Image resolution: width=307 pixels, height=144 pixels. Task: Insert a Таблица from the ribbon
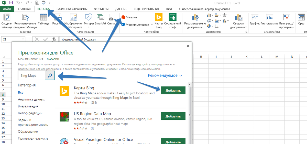[x=43, y=19]
